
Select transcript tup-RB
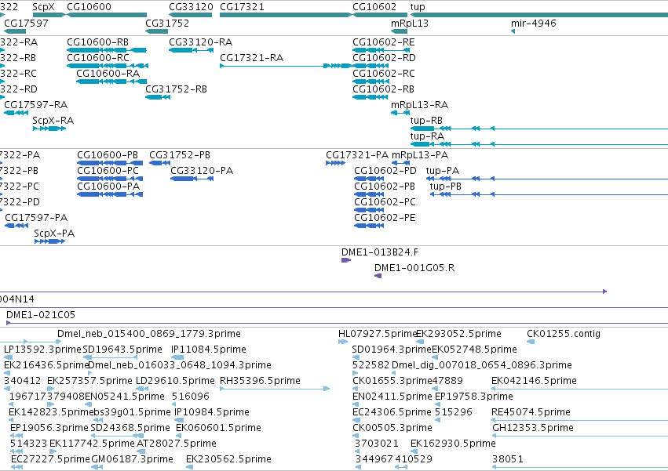[426, 121]
